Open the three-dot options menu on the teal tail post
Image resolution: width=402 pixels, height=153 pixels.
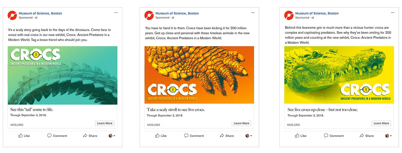[x=116, y=13]
